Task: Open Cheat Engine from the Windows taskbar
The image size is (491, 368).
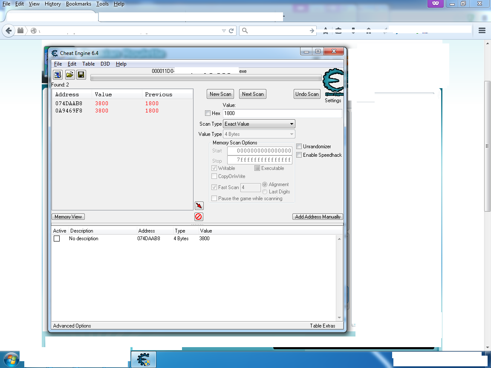Action: 143,359
